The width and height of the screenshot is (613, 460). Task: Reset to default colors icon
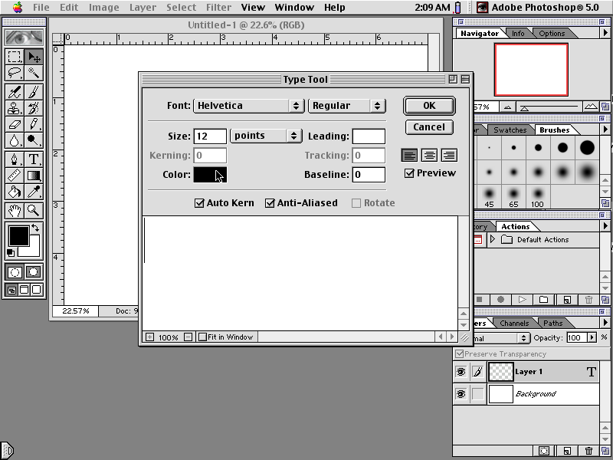click(x=11, y=253)
